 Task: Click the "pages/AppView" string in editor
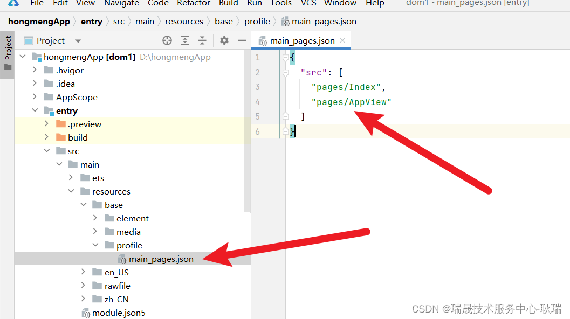pos(351,102)
